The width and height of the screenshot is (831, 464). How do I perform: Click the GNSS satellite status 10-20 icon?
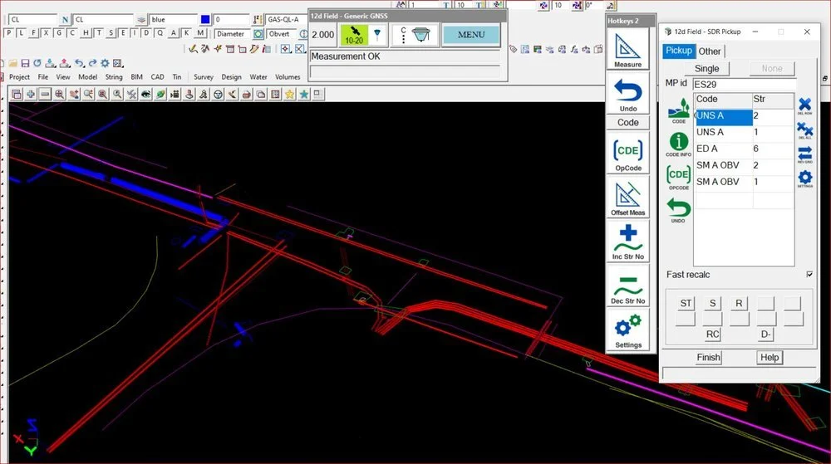pos(354,35)
